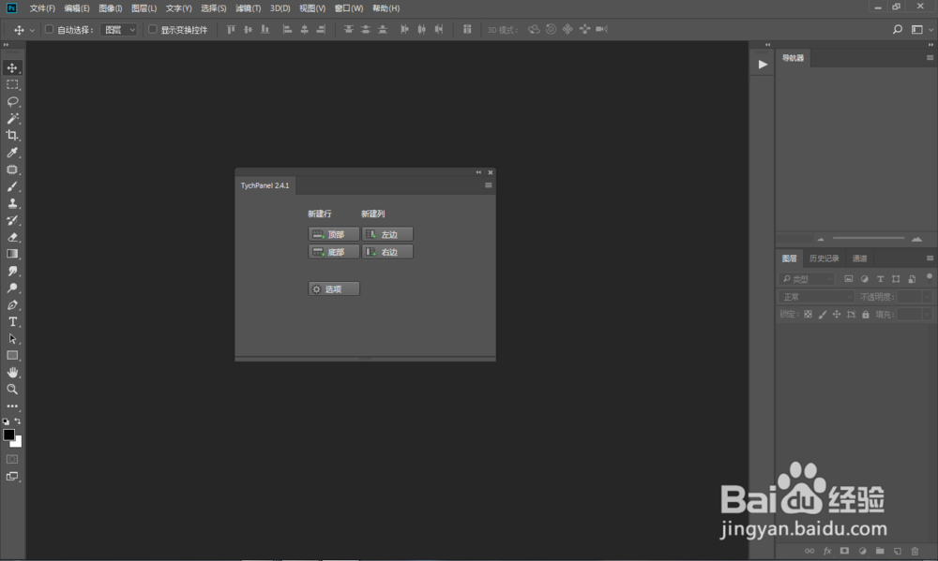The image size is (938, 561).
Task: Open the 填充 fill dropdown
Action: (x=927, y=315)
